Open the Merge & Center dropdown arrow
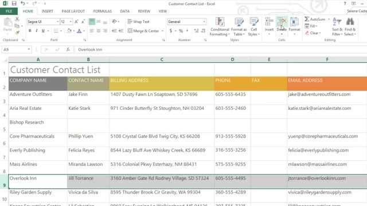Screen dimensions: 367x206 (x=162, y=31)
